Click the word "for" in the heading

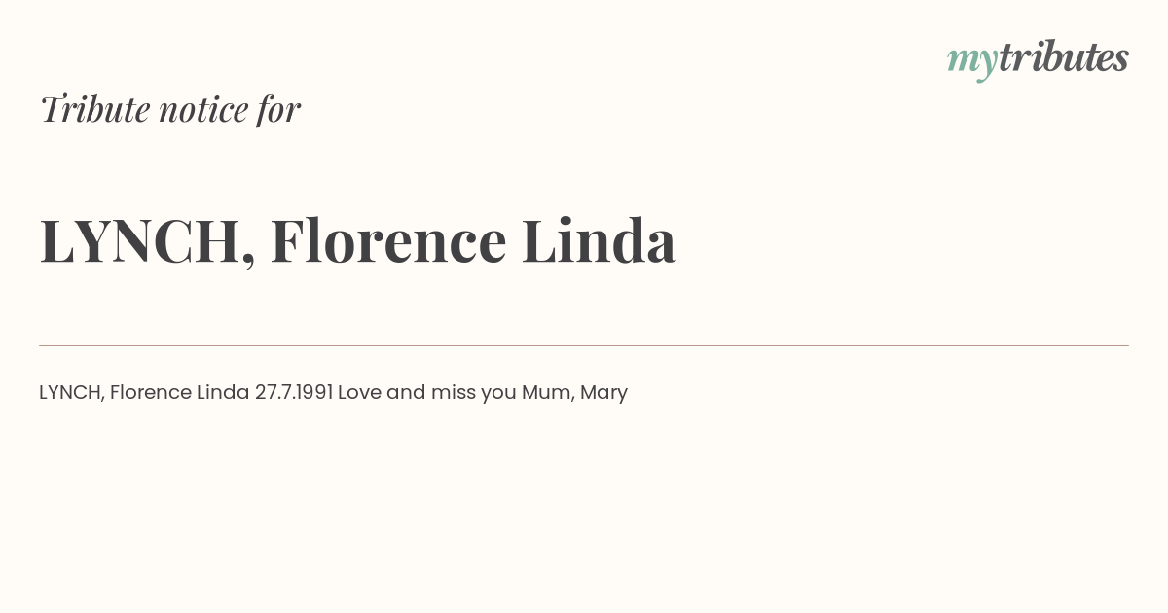click(x=278, y=109)
